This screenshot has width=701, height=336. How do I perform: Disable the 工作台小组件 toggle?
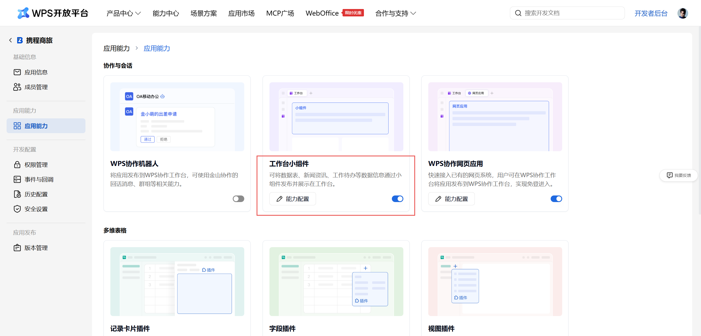pyautogui.click(x=397, y=199)
